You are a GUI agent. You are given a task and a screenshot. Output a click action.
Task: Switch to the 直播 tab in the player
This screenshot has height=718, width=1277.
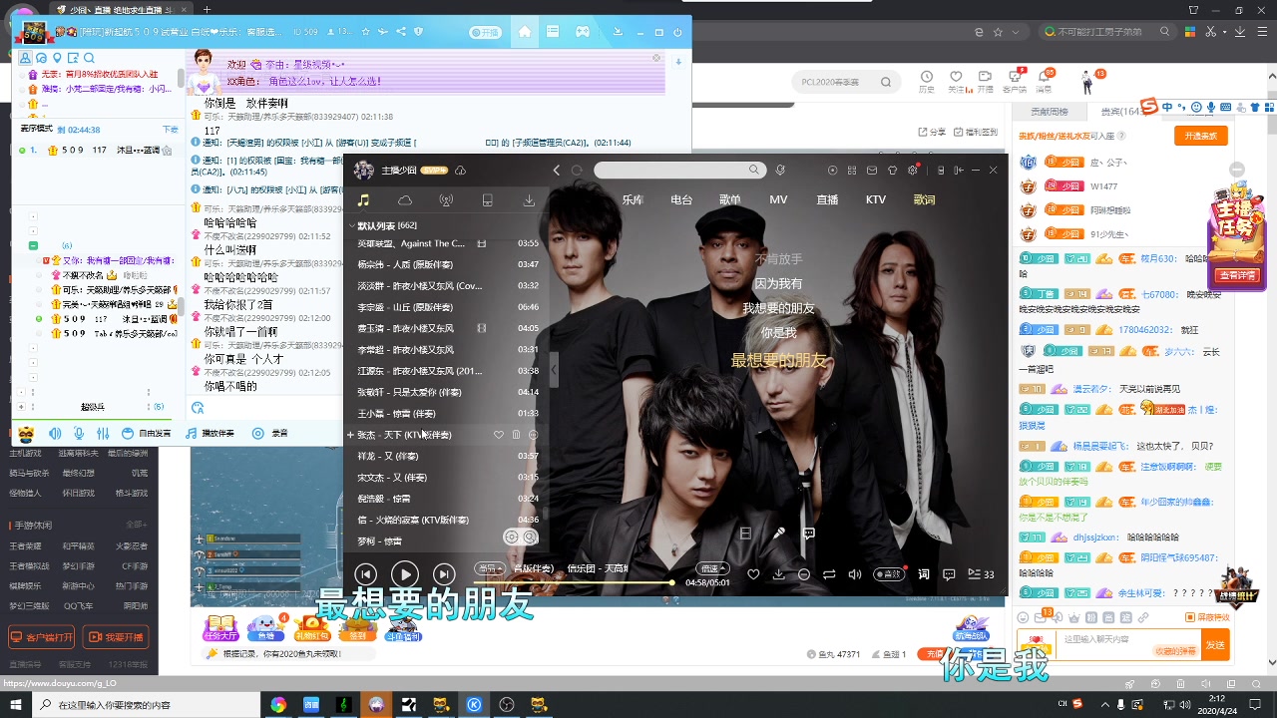(x=827, y=199)
